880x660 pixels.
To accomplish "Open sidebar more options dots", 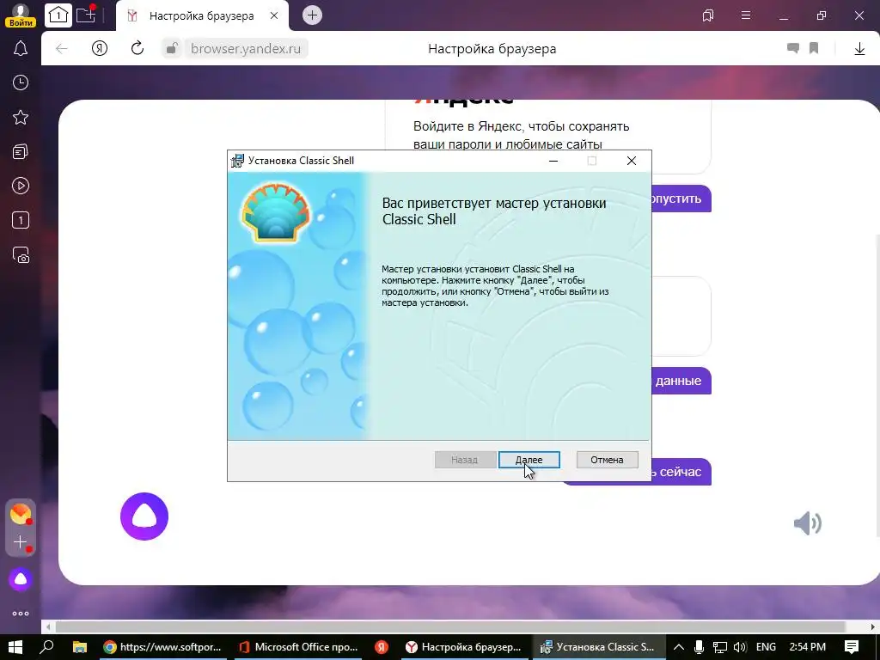I will [21, 614].
